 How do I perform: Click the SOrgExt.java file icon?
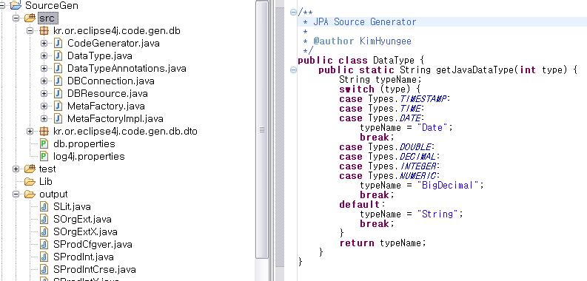click(x=44, y=220)
